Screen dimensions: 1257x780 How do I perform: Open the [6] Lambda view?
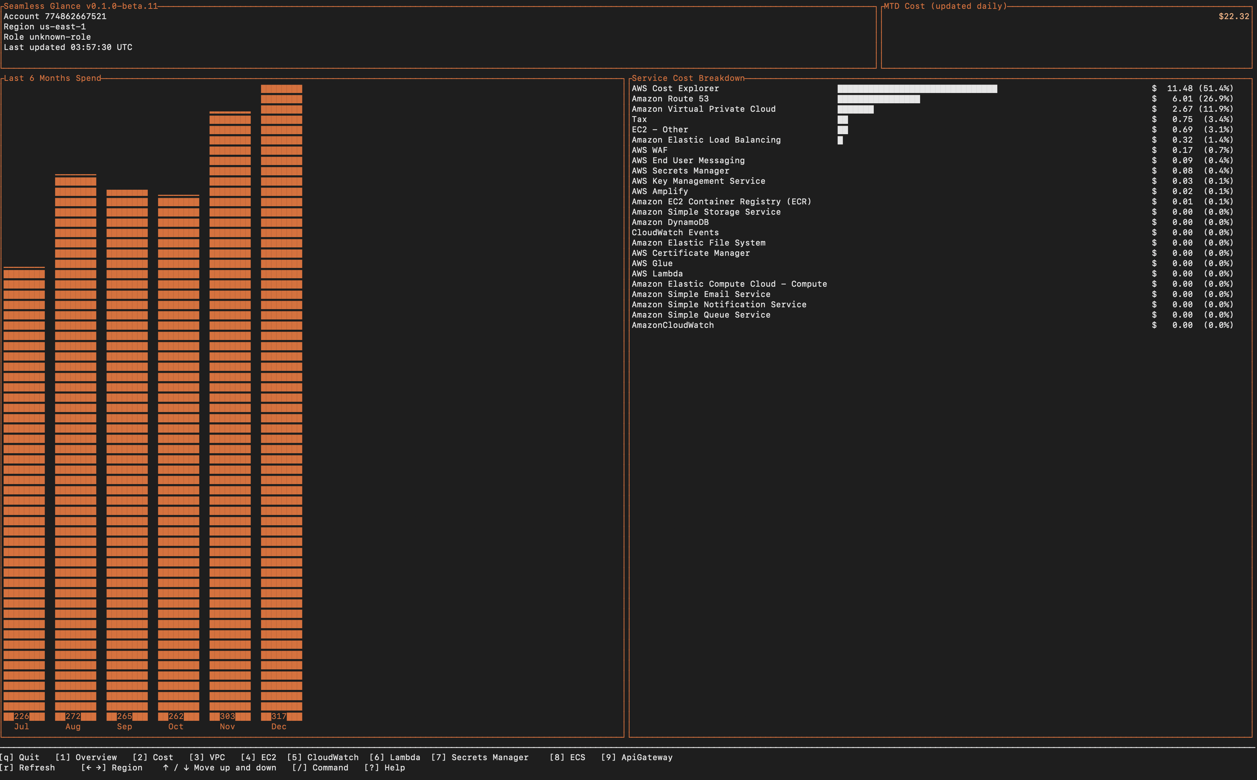tap(395, 757)
